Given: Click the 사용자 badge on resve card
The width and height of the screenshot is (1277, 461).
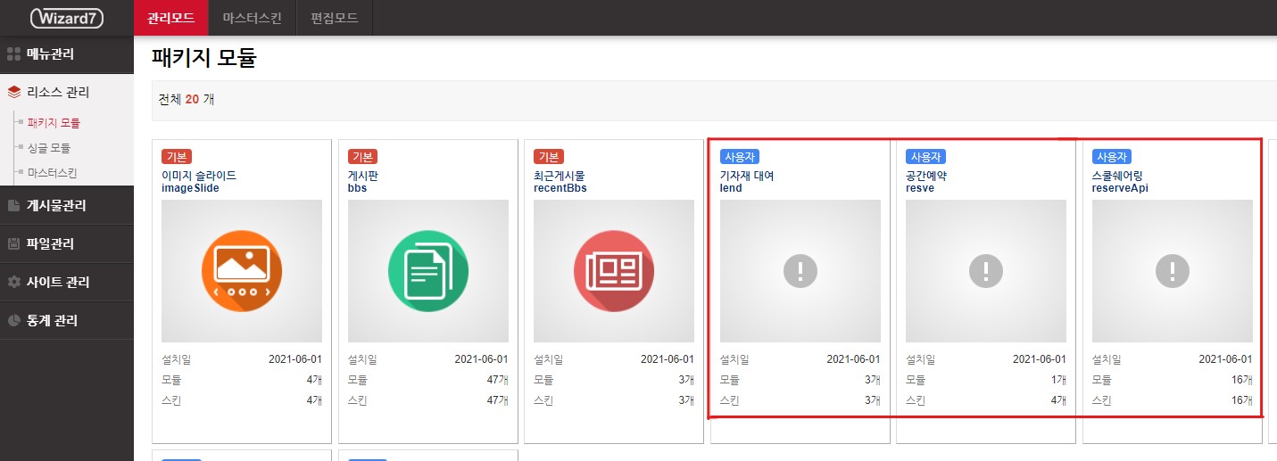Looking at the screenshot, I should point(925,157).
